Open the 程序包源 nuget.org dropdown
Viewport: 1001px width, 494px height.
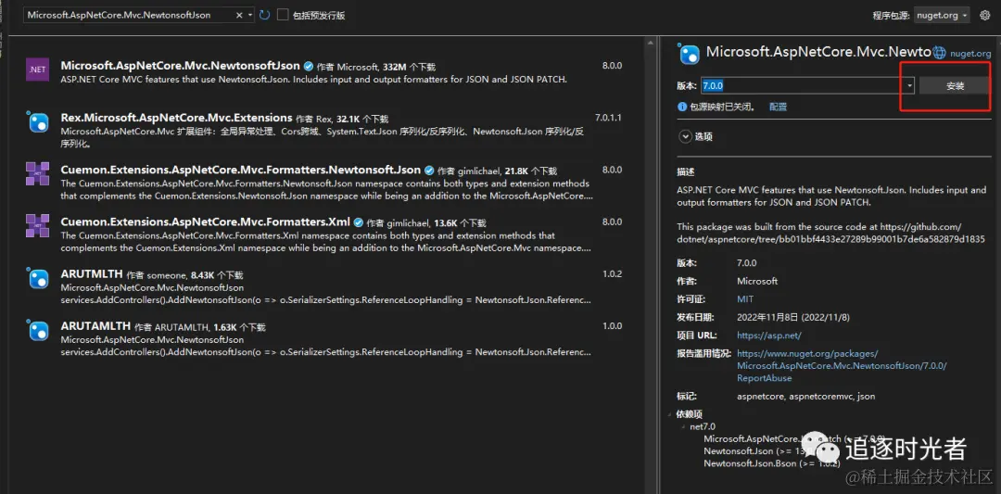coord(942,15)
